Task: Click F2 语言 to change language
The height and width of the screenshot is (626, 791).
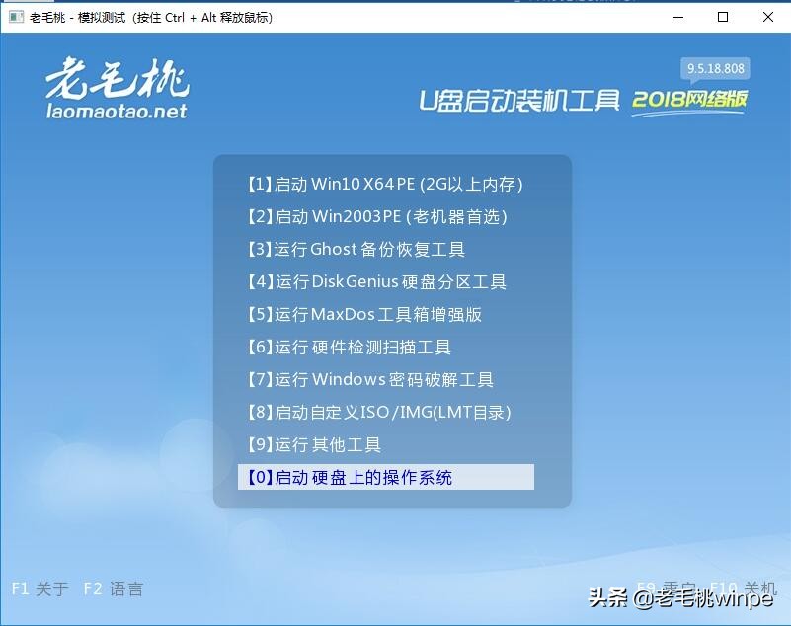Action: point(116,587)
